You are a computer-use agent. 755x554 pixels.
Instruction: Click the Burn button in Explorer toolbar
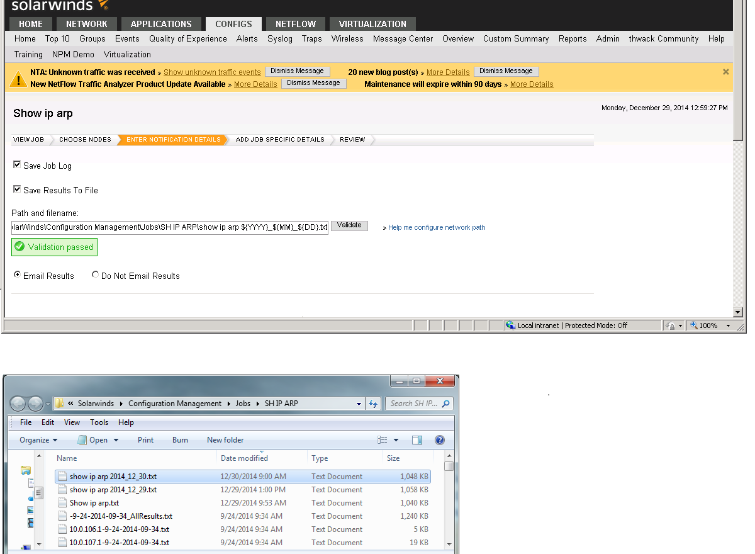click(180, 440)
